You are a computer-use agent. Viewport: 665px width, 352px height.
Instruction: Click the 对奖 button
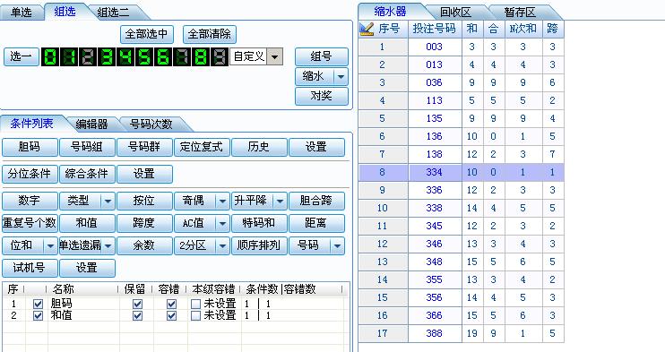click(x=322, y=96)
